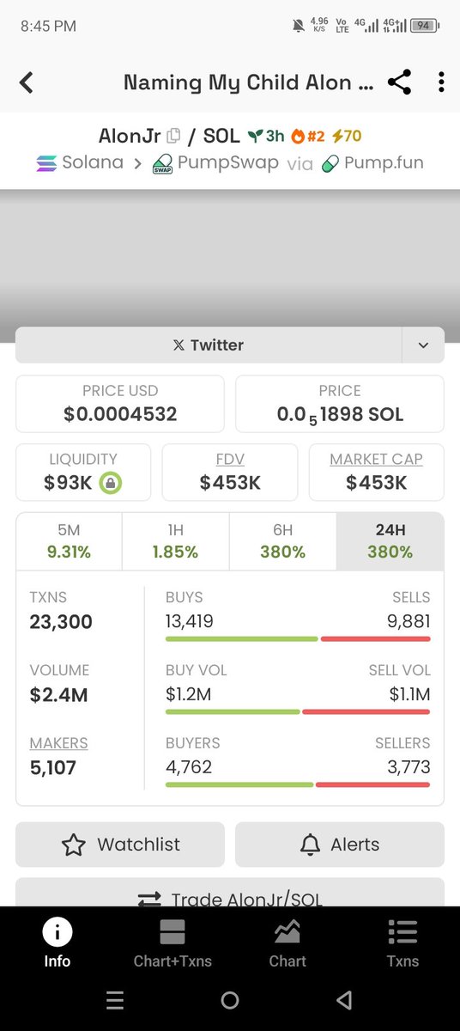
Task: Open the share icon
Action: tap(399, 82)
